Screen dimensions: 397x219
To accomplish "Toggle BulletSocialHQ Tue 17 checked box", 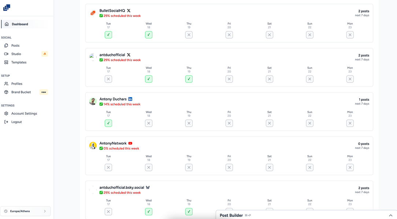I will pyautogui.click(x=108, y=35).
